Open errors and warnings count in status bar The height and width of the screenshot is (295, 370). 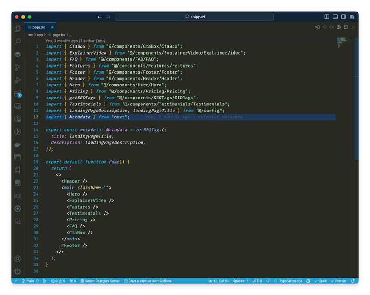[58, 281]
